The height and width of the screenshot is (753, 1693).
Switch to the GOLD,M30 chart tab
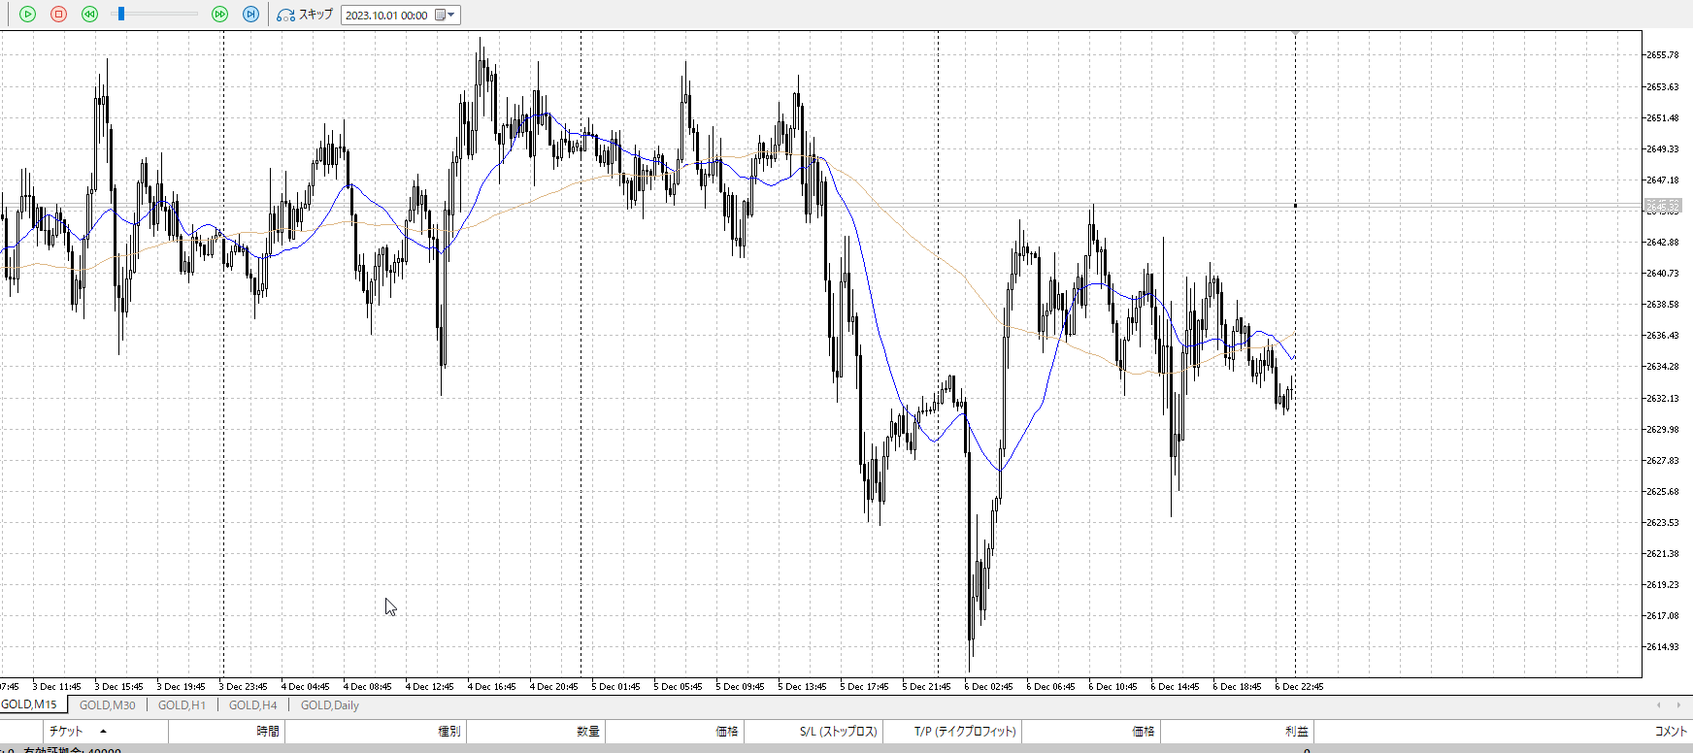click(x=107, y=705)
